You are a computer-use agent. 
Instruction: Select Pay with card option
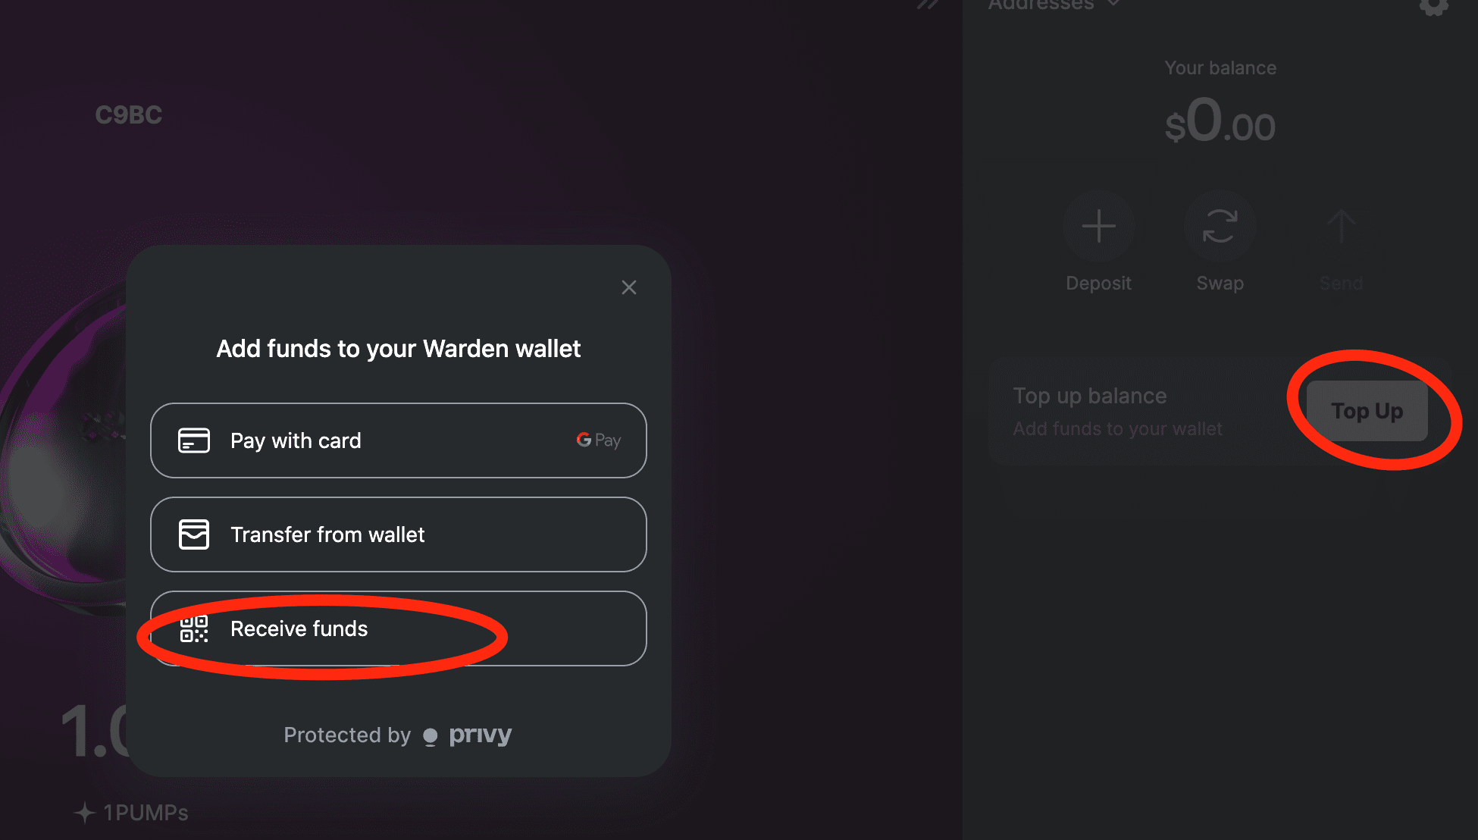click(x=399, y=440)
